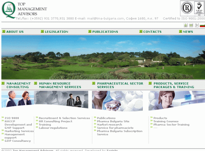Click the pills image under Pharmaceutical Sector Services
The height and width of the screenshot is (151, 205).
point(117,101)
